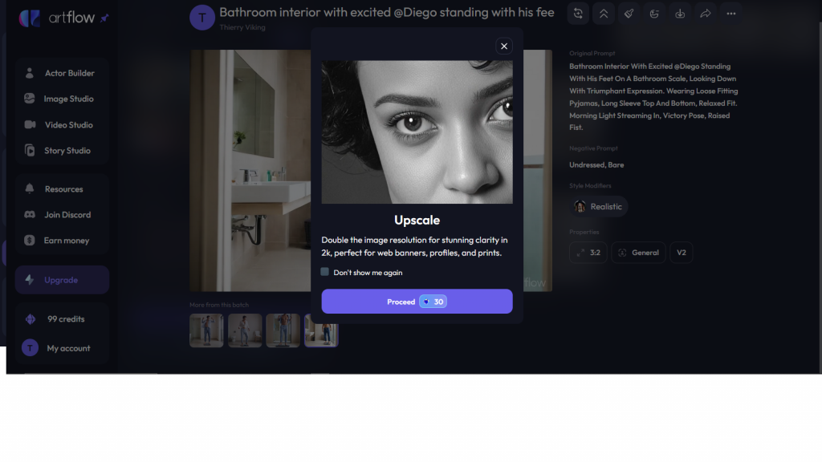Click the "Double the image resolution" description text
Image resolution: width=822 pixels, height=462 pixels.
pyautogui.click(x=414, y=246)
